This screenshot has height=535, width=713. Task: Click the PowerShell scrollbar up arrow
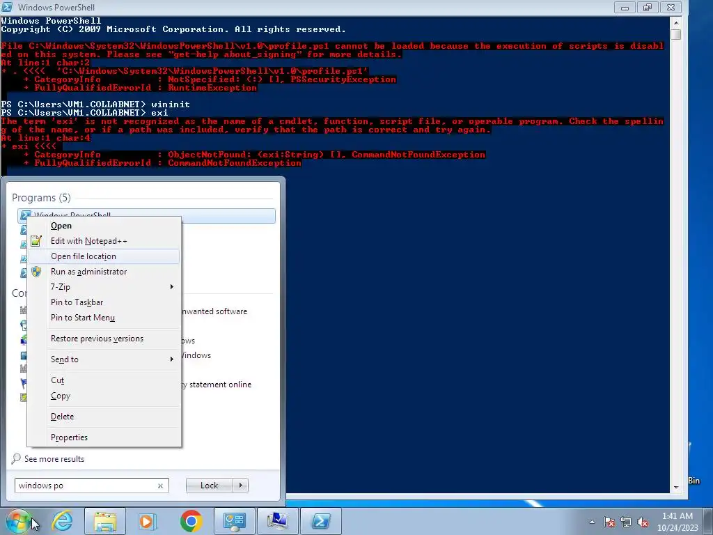click(x=676, y=22)
